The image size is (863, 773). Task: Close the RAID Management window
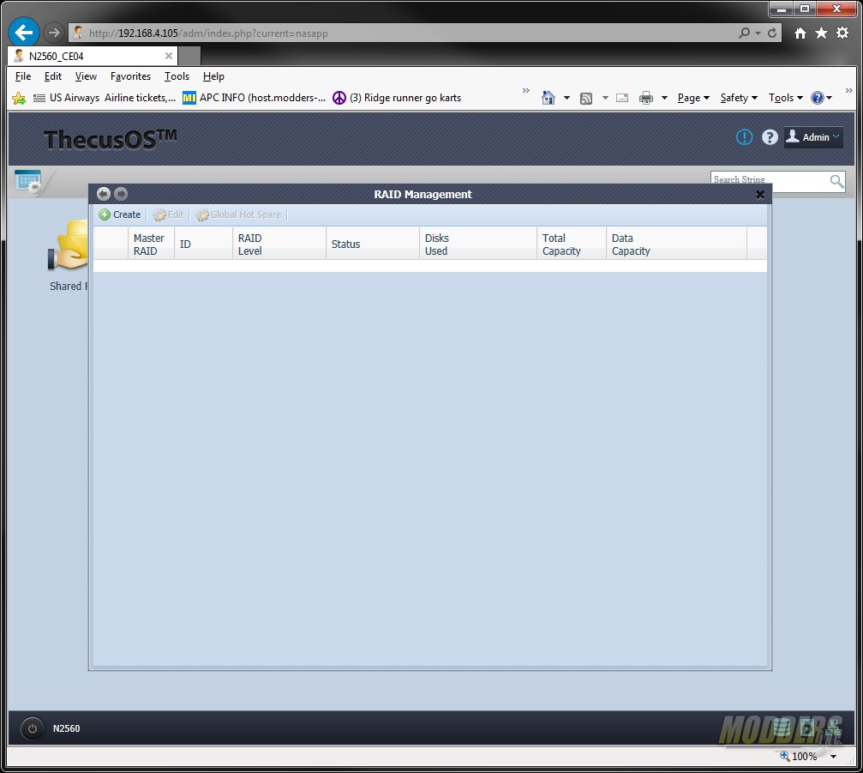[760, 194]
